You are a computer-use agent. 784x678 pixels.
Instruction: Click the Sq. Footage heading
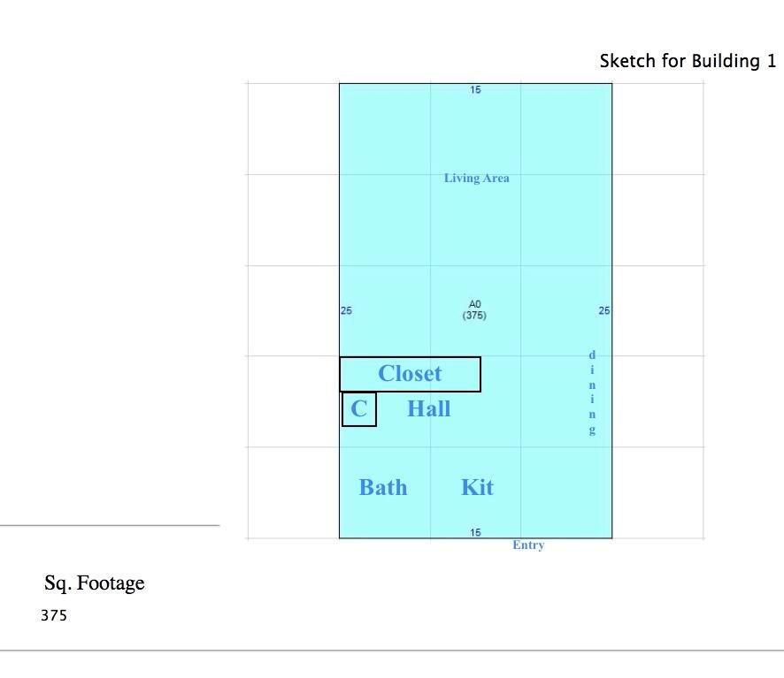point(95,583)
